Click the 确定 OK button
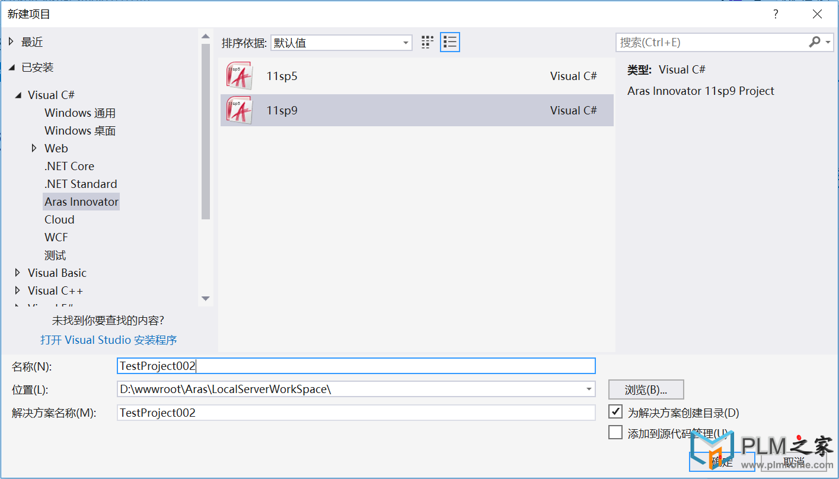Screen dimensions: 839x479 click(x=722, y=462)
